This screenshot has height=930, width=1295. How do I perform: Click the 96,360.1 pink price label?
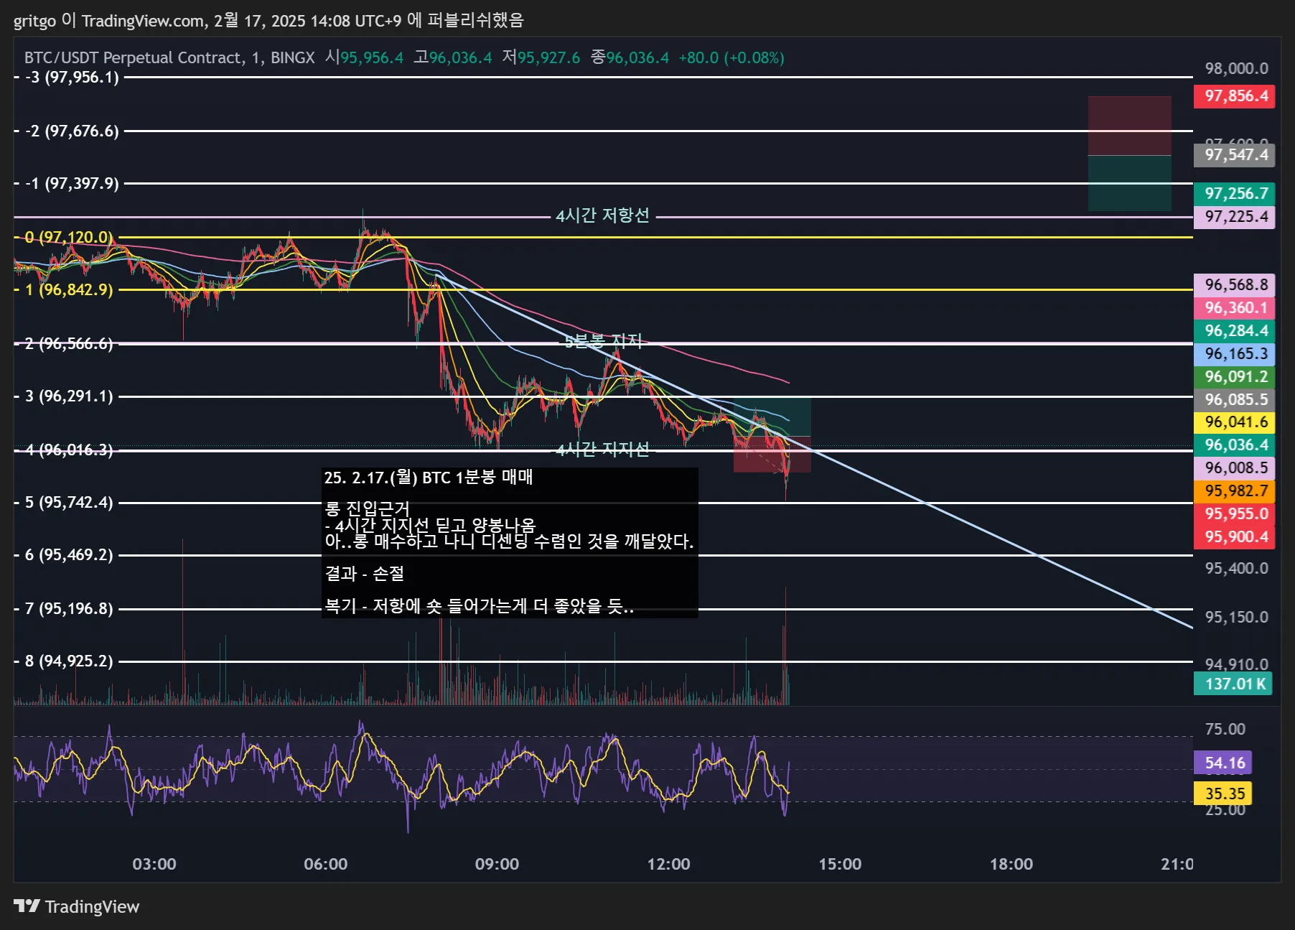tap(1235, 308)
